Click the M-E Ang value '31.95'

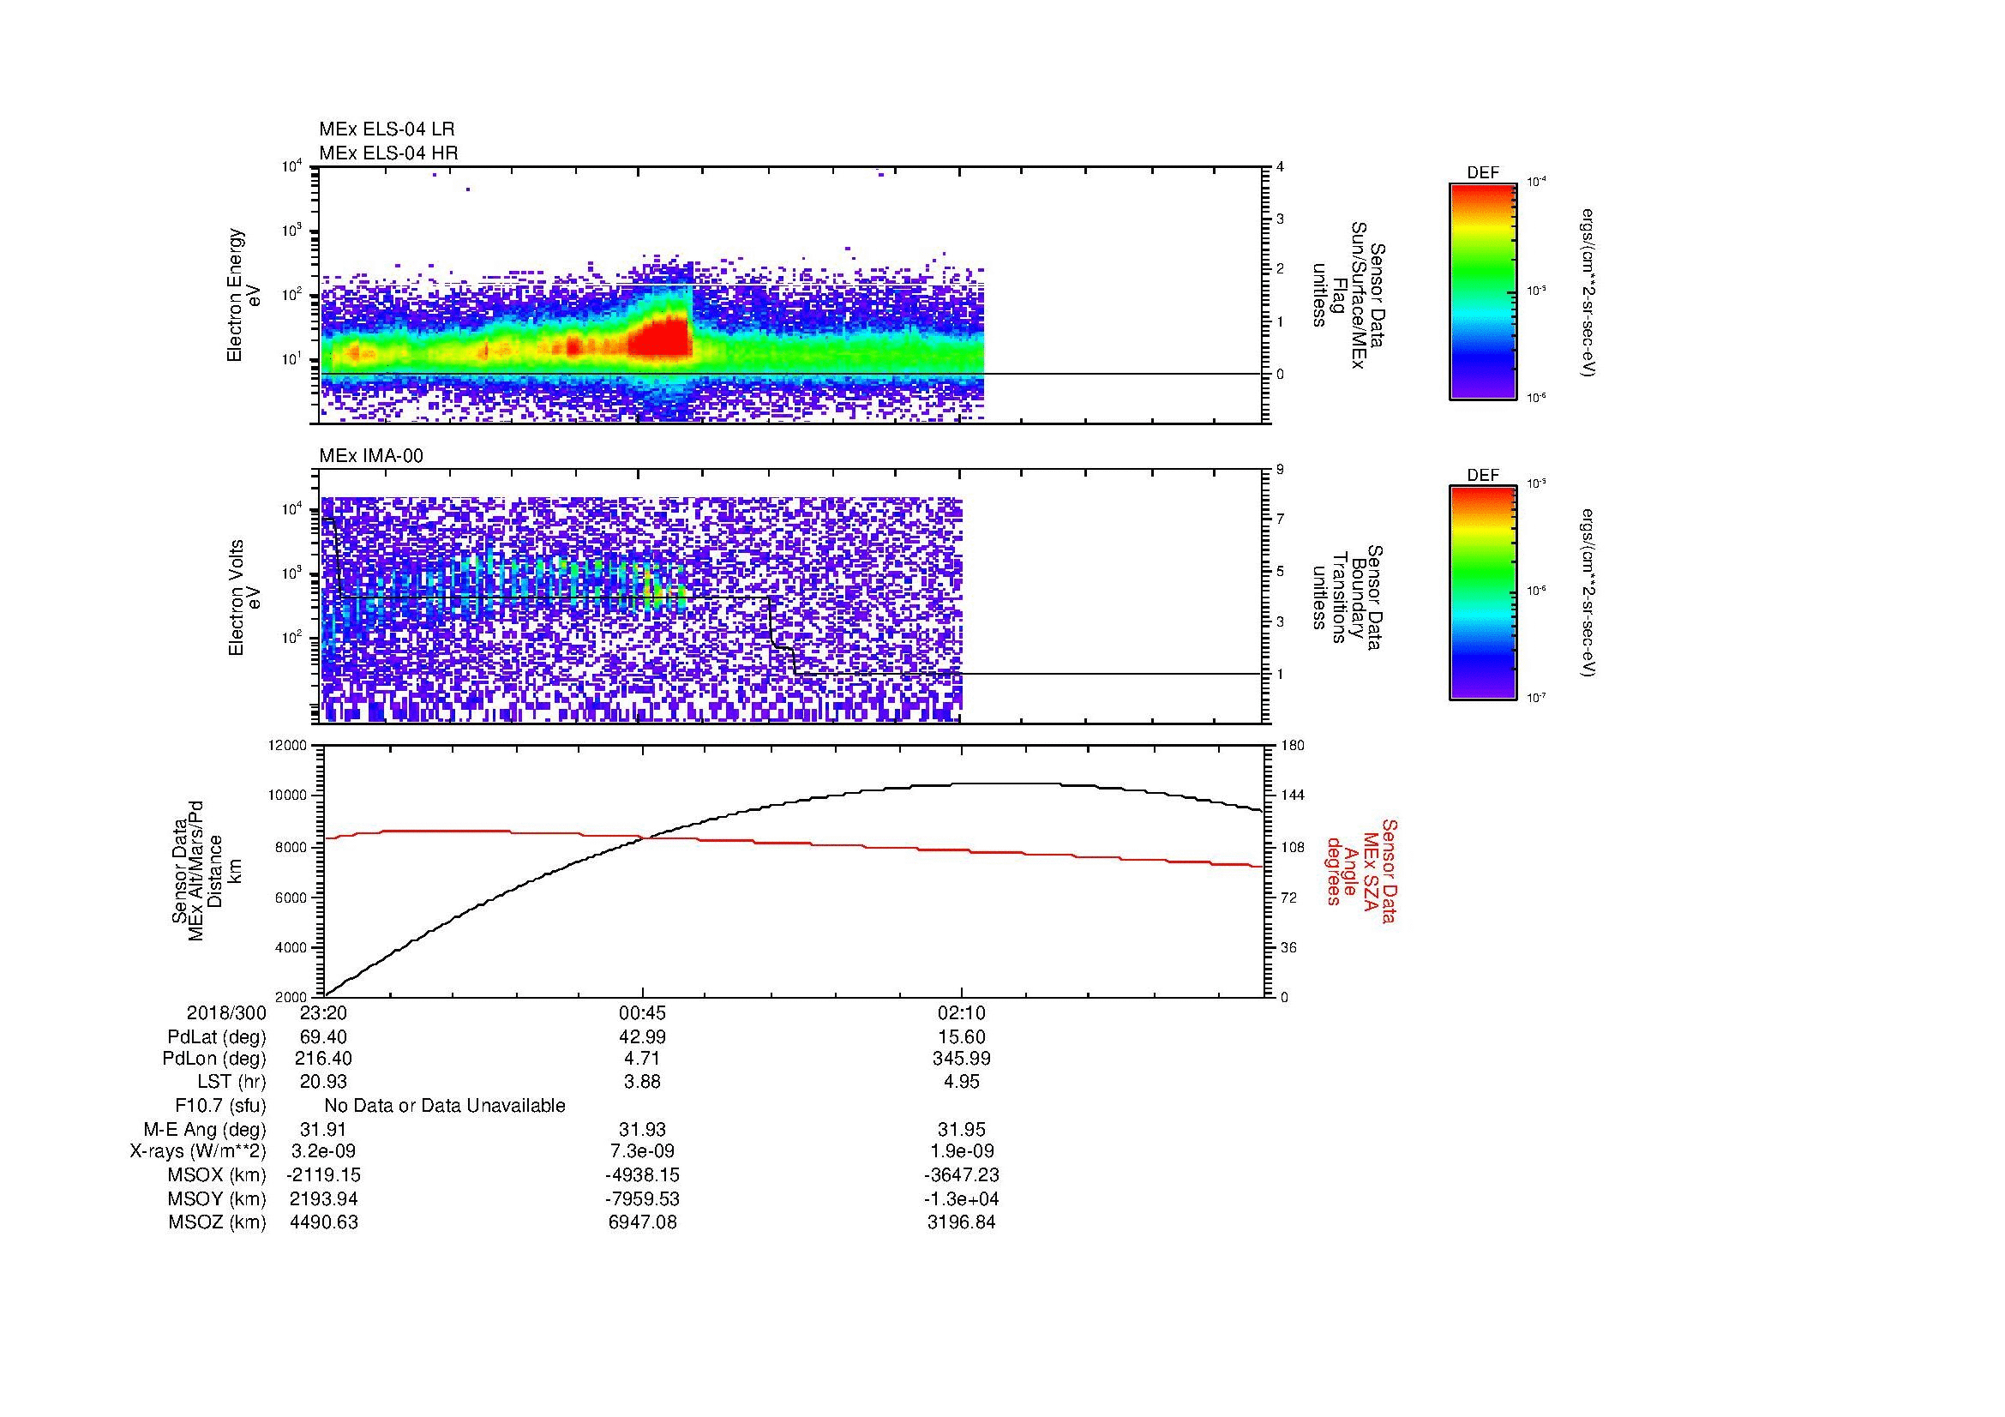click(962, 1129)
